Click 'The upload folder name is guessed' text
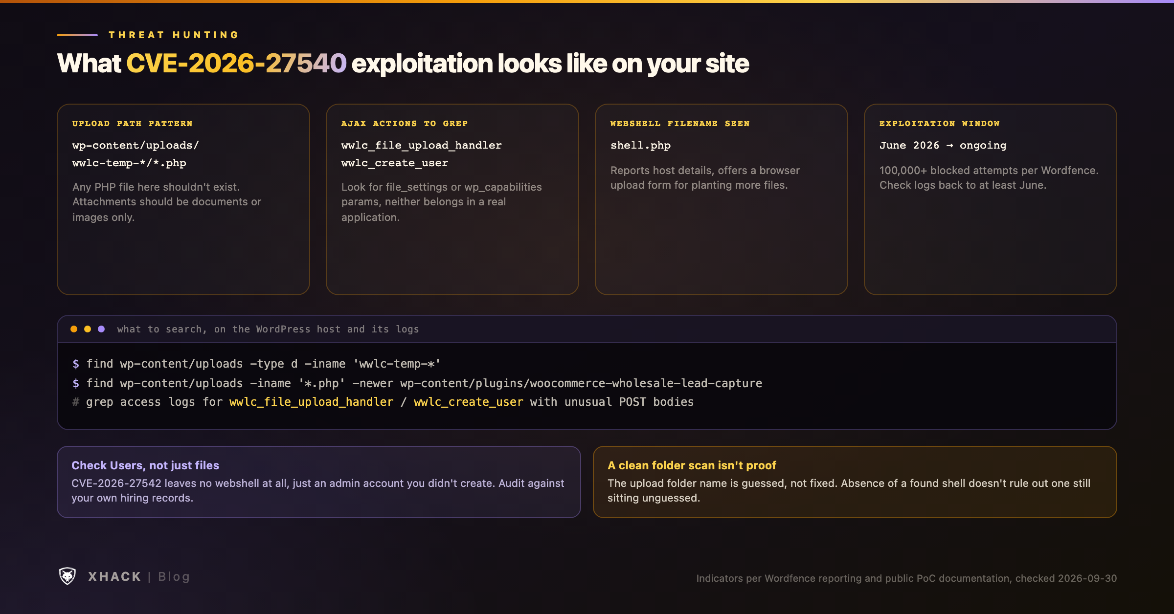This screenshot has height=614, width=1174. coord(849,490)
